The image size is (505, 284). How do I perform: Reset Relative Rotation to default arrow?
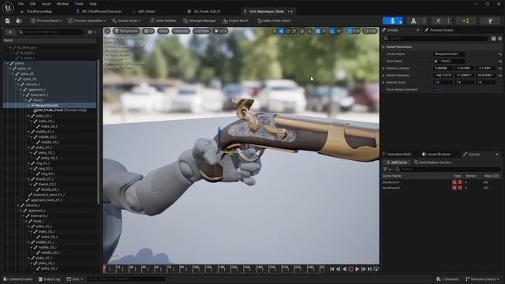[x=500, y=76]
